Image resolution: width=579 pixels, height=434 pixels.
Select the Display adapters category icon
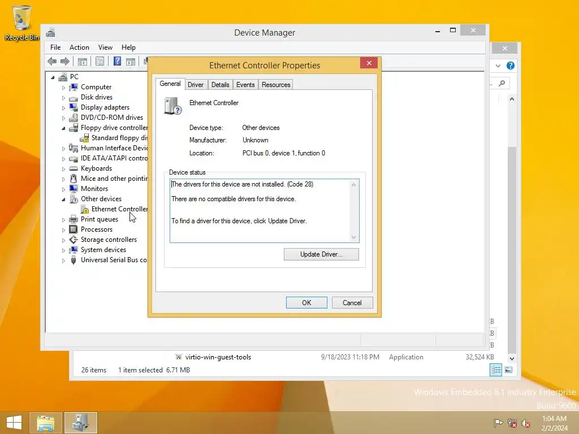[x=74, y=107]
